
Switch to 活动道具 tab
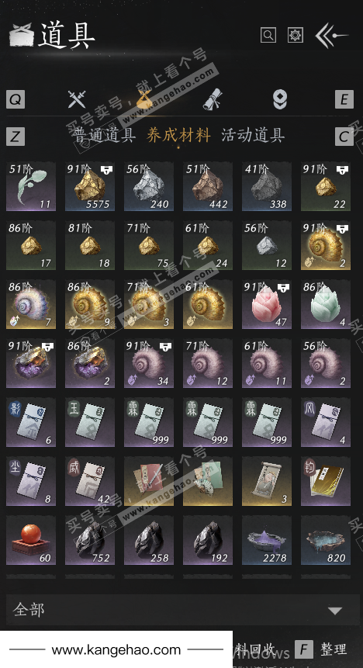coord(253,136)
